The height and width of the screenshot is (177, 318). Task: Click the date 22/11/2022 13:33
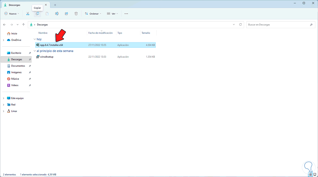97,57
